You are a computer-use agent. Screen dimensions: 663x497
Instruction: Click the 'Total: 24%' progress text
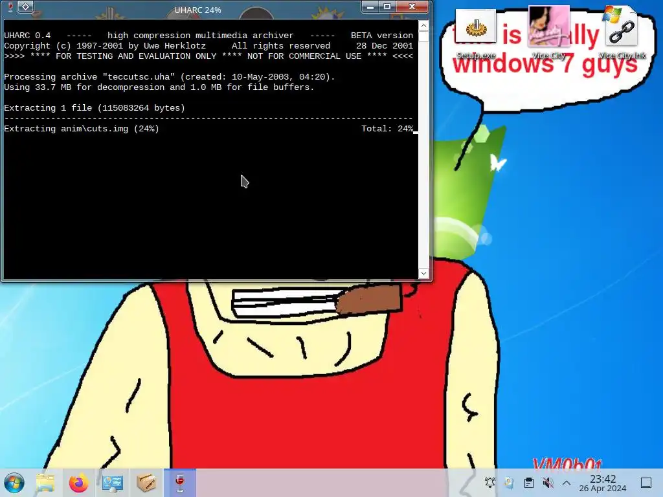click(x=387, y=129)
